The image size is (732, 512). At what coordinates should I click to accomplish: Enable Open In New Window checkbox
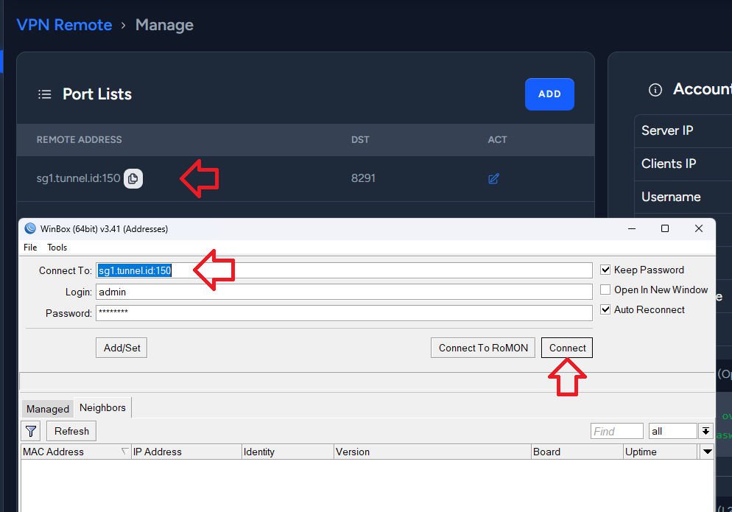click(605, 290)
